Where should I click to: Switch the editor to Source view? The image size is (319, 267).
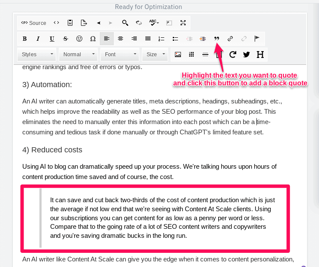coord(33,23)
